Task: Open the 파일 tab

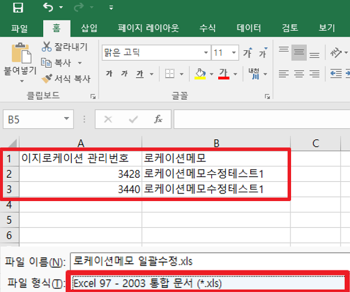Action: click(x=19, y=29)
